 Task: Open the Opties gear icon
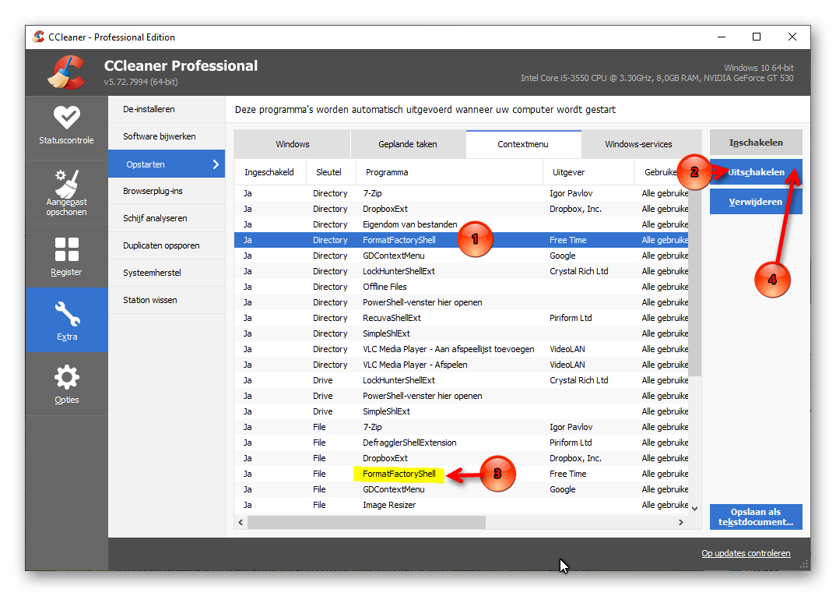(67, 378)
